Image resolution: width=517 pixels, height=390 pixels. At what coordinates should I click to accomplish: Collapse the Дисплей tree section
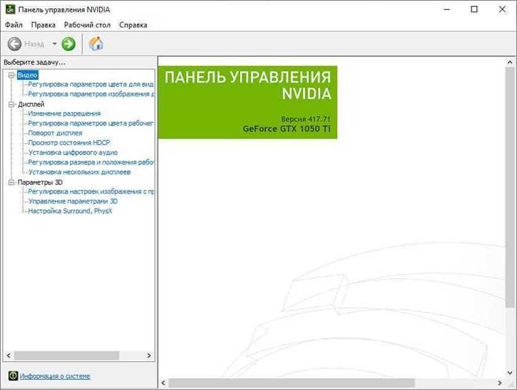click(x=12, y=105)
